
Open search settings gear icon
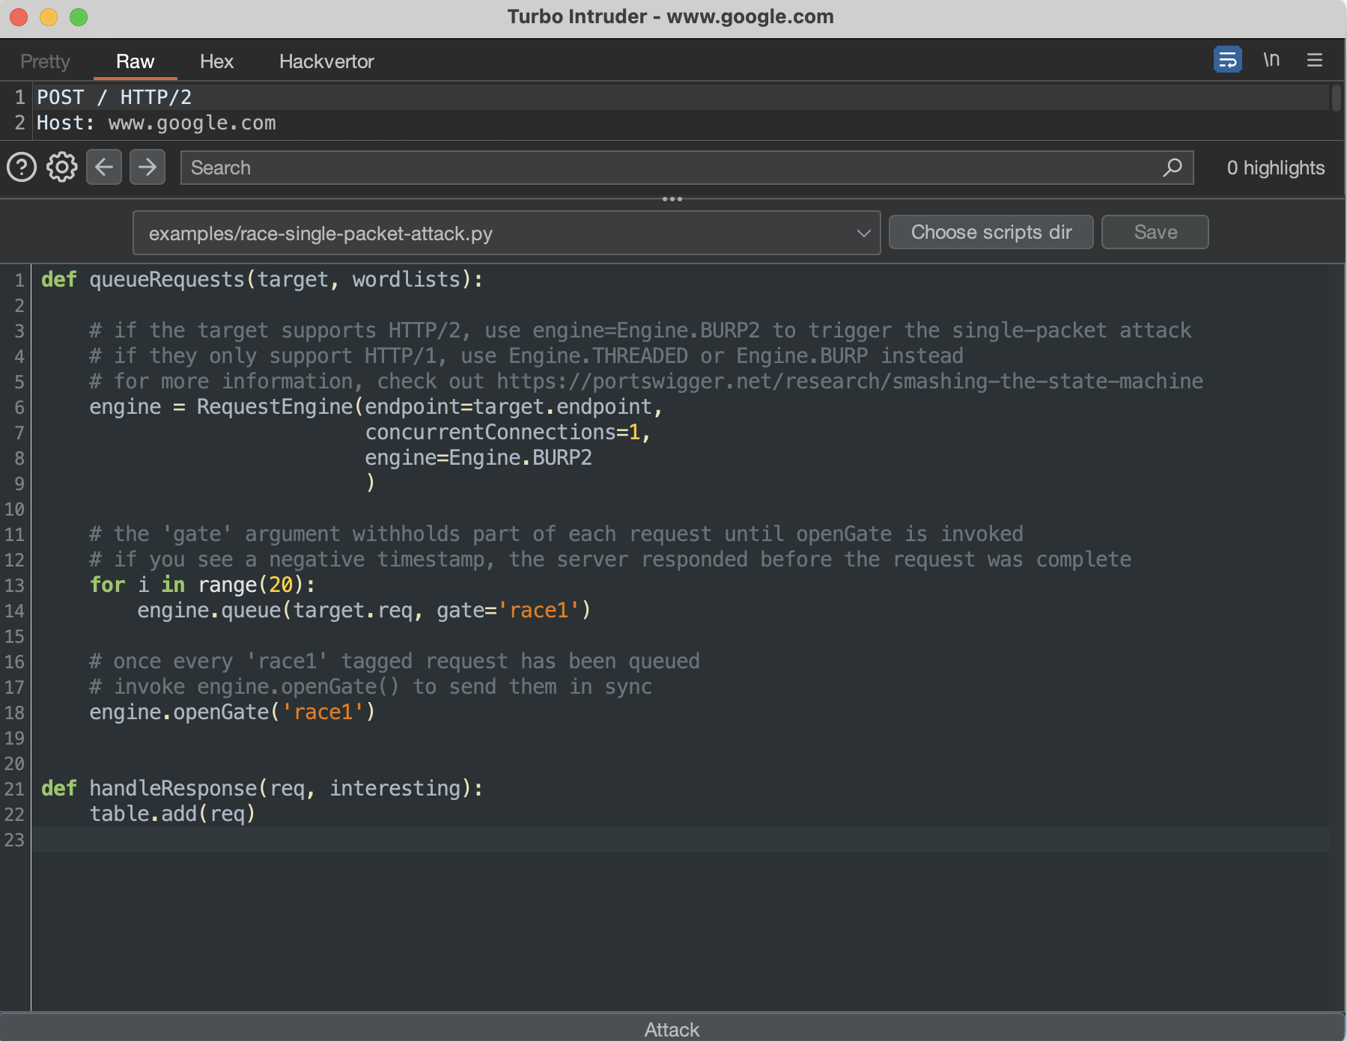click(62, 167)
